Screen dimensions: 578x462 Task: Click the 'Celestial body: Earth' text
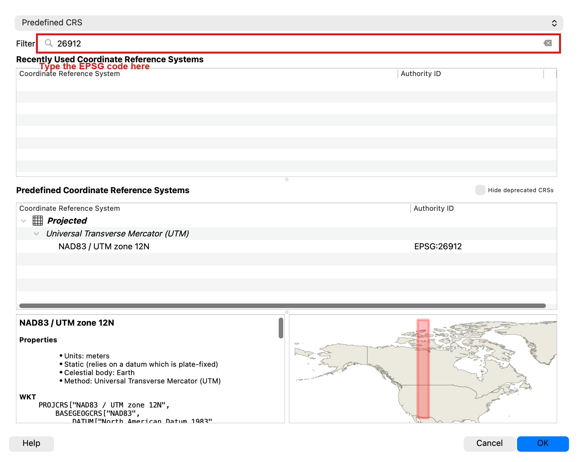tap(99, 372)
